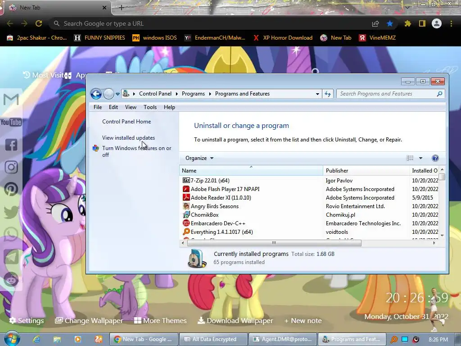Open recent pages dropdown next to forward arrow

point(118,94)
